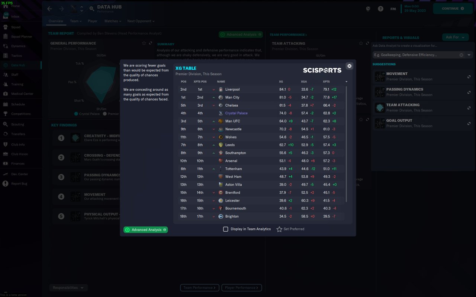Open the Matches tab dropdown
The height and width of the screenshot is (297, 476).
[x=113, y=21]
